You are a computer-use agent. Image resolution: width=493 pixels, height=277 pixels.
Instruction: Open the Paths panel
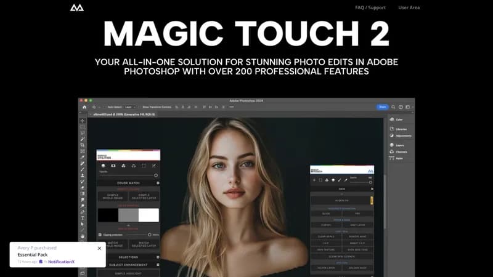pos(396,158)
